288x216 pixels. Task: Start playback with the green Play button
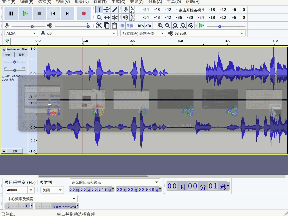tap(25, 13)
